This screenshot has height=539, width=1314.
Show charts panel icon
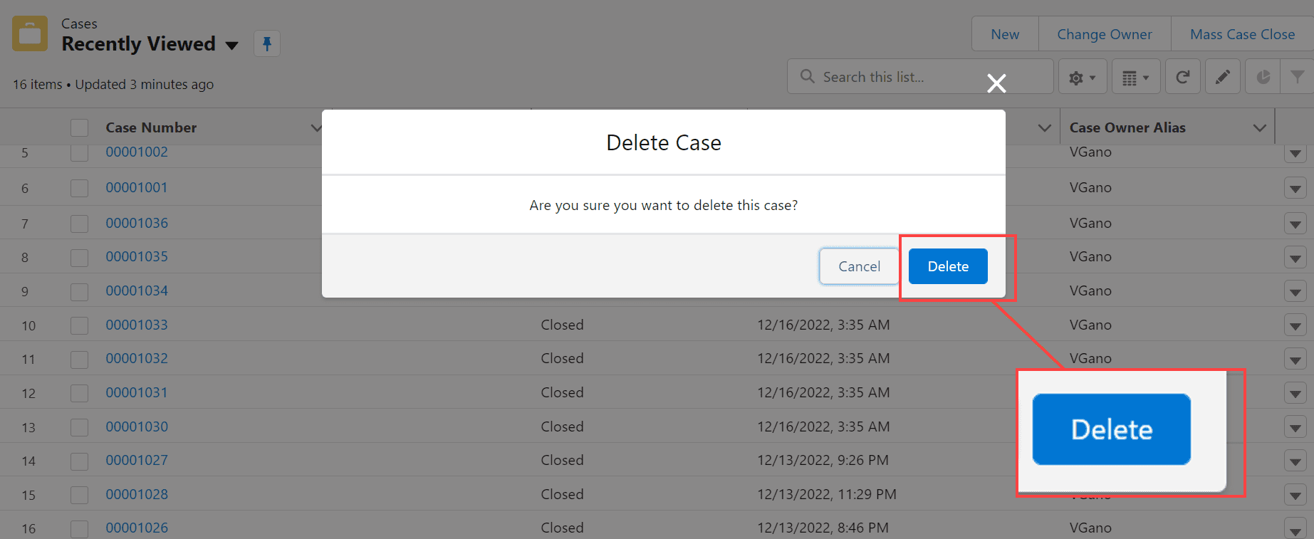[1263, 78]
